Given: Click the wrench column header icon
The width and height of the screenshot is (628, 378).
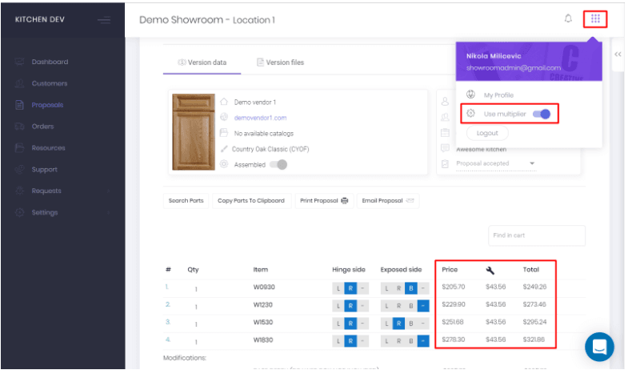Looking at the screenshot, I should pos(490,271).
